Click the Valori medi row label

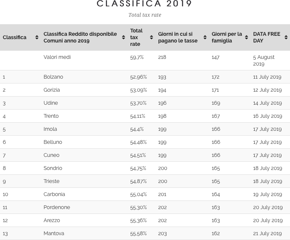(57, 57)
